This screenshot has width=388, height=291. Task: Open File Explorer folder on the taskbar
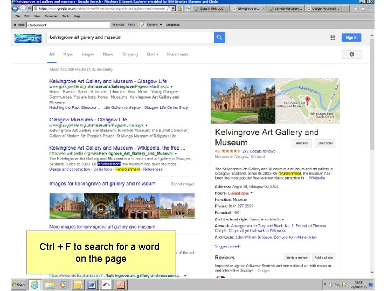coord(50,285)
